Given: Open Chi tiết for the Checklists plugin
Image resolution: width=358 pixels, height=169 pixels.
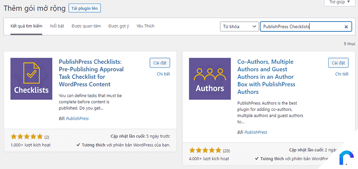Looking at the screenshot, I should click(x=163, y=74).
